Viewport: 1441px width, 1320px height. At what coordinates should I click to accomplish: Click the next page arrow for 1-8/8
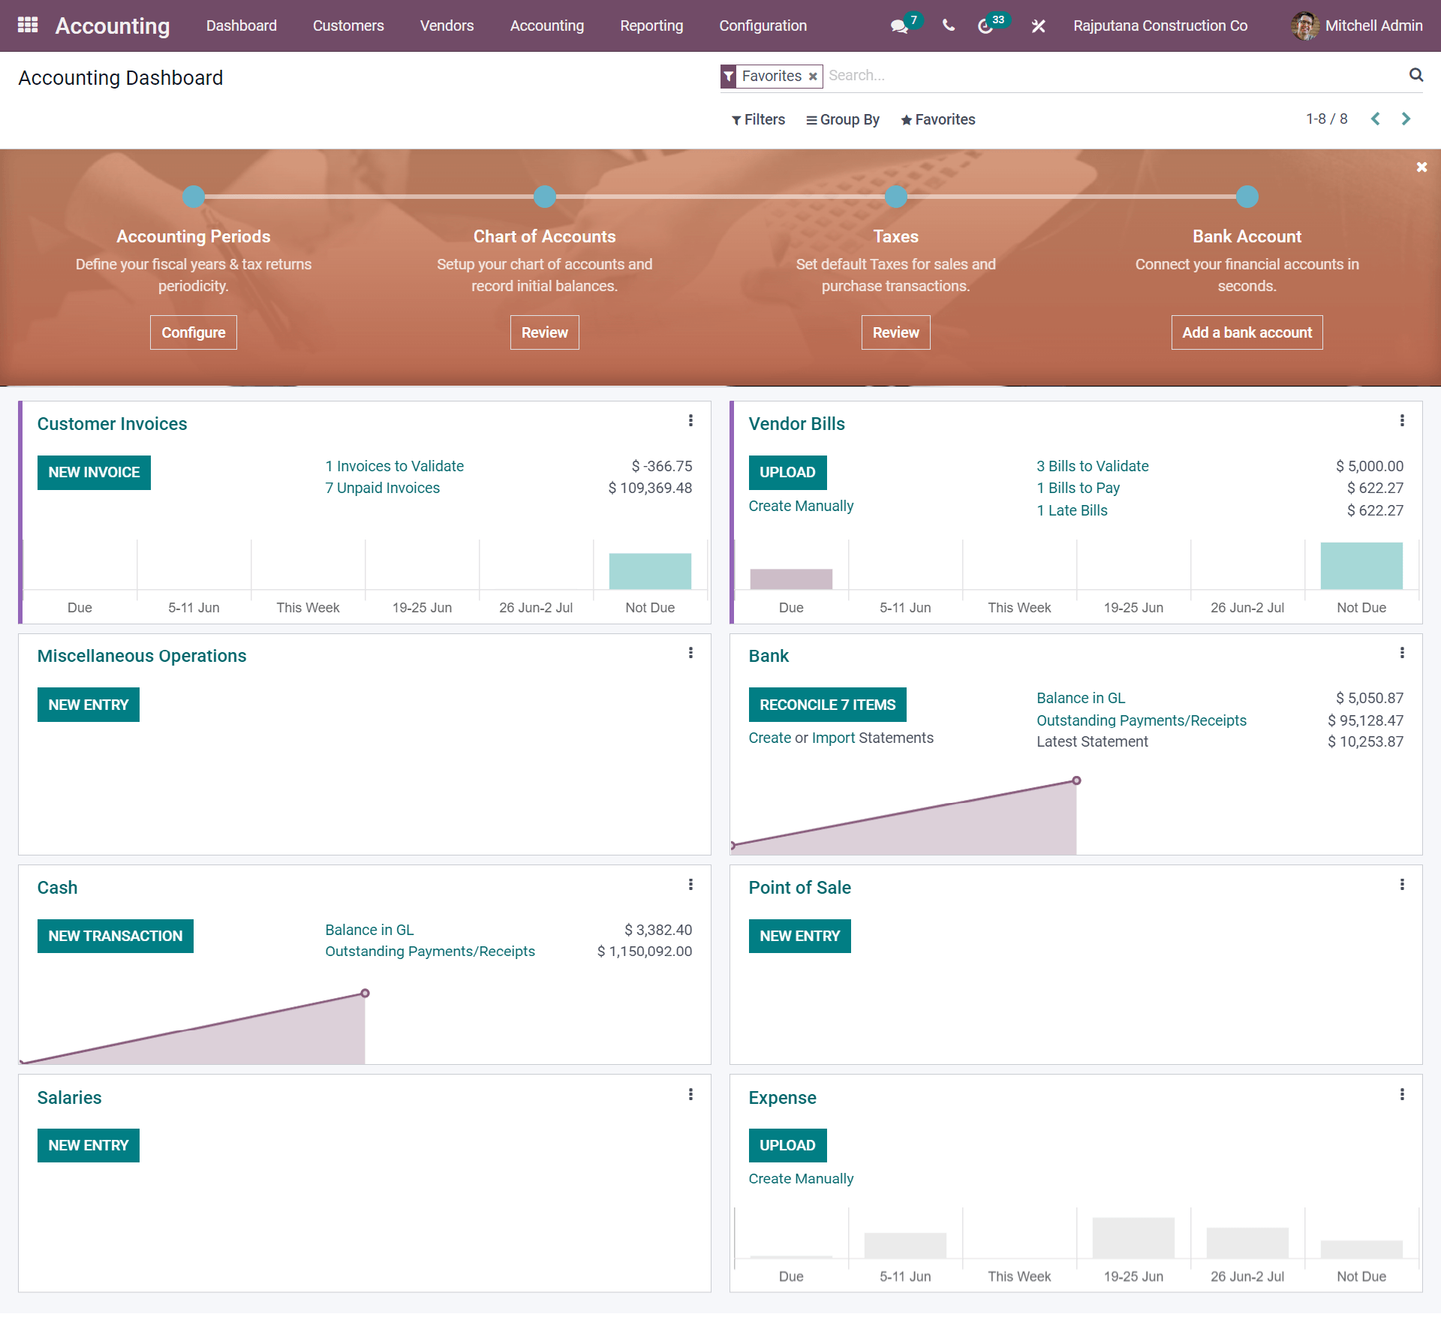coord(1409,119)
